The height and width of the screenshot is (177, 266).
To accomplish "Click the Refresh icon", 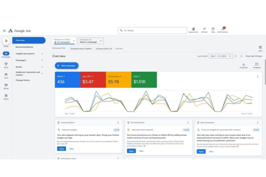I will 204,29.
